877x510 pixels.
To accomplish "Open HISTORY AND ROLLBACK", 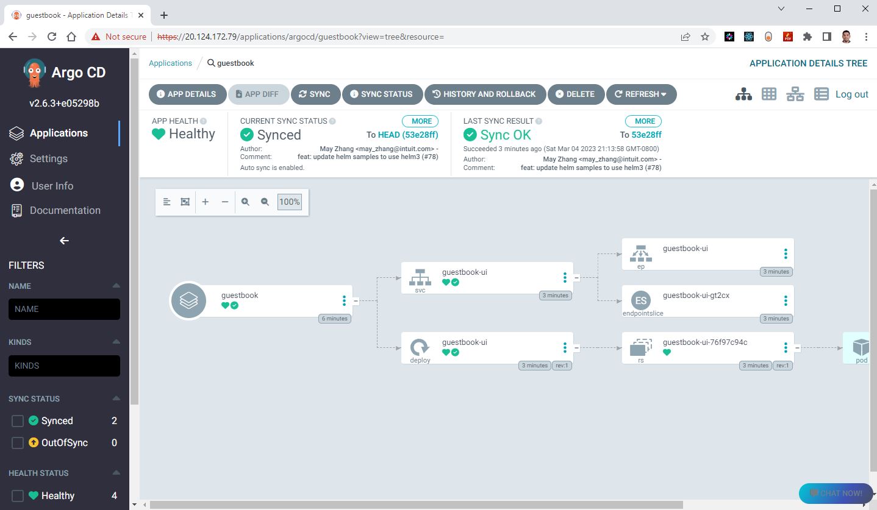I will (485, 94).
